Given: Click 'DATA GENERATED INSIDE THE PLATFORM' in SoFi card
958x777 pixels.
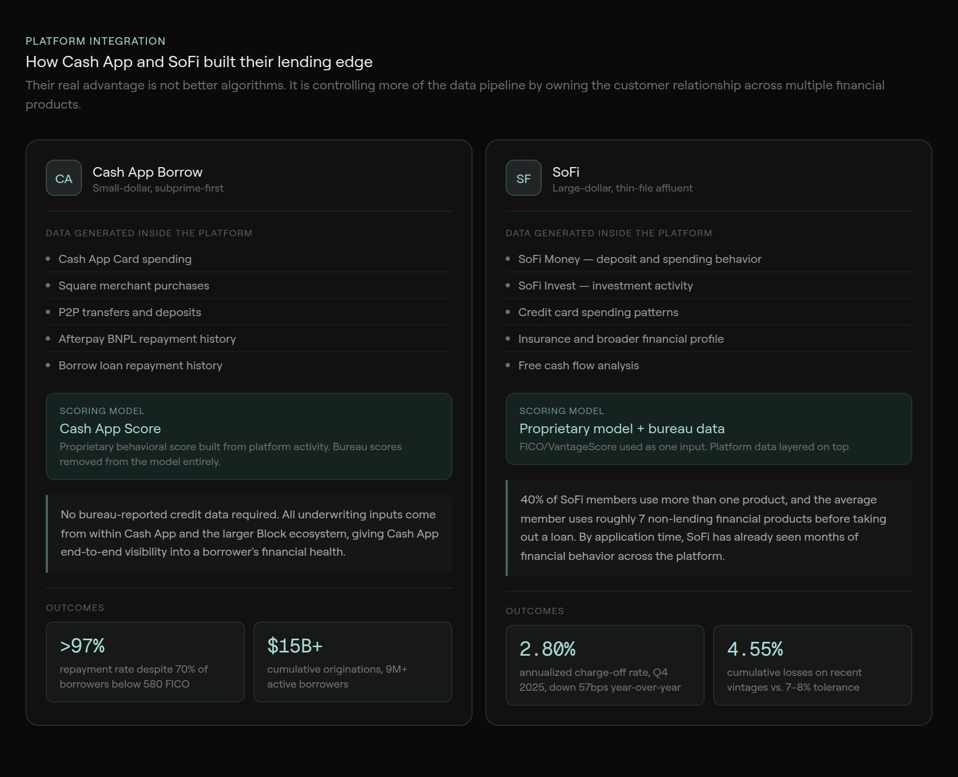Looking at the screenshot, I should [x=609, y=233].
